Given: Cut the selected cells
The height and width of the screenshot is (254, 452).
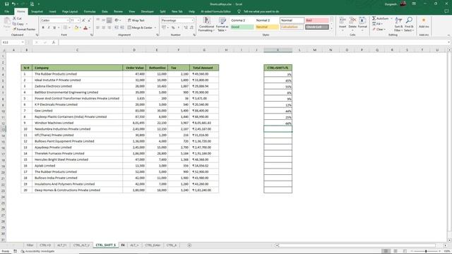Looking at the screenshot, I should click(x=17, y=18).
